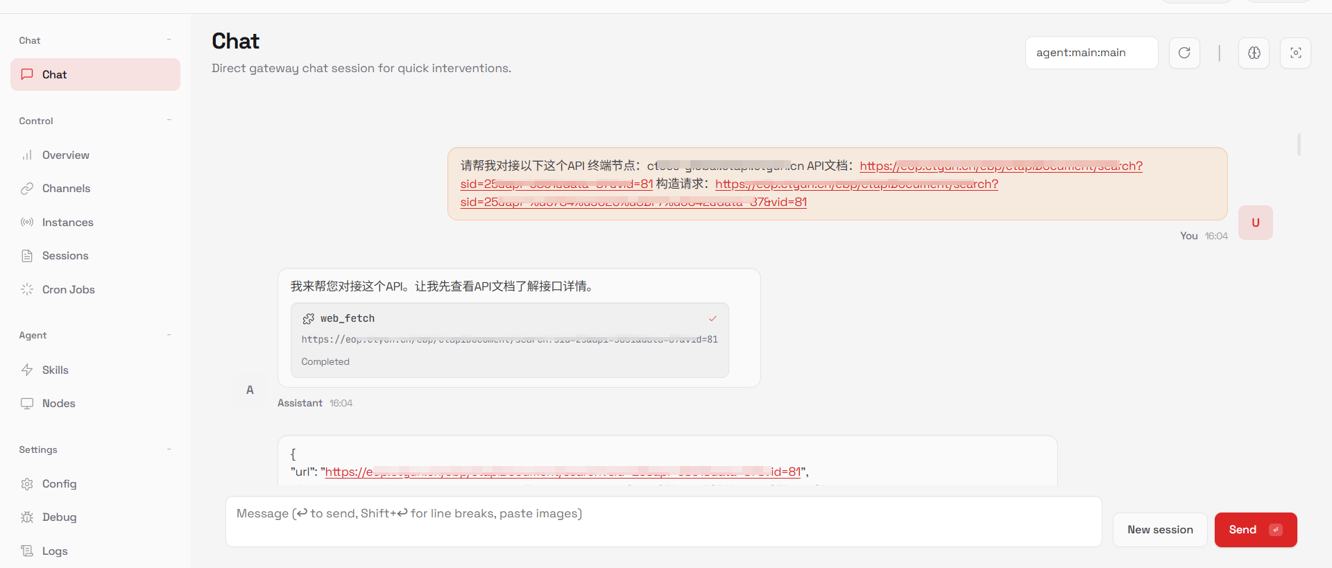Open Skills under Agent
Image resolution: width=1332 pixels, height=568 pixels.
pos(55,370)
